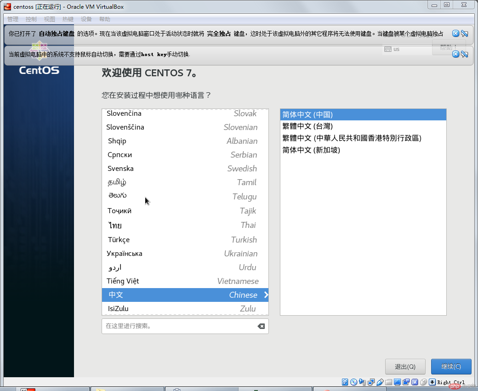Select 简体中文 (新加坡) locale

pyautogui.click(x=363, y=150)
